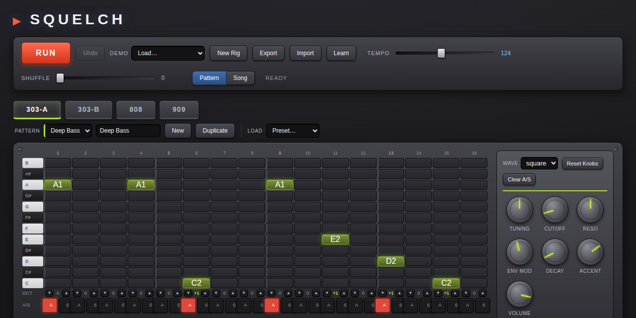Start playback with the RUN button
636x318 pixels.
[46, 53]
